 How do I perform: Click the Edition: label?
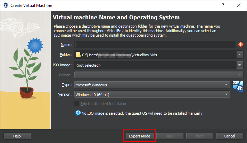[65, 75]
